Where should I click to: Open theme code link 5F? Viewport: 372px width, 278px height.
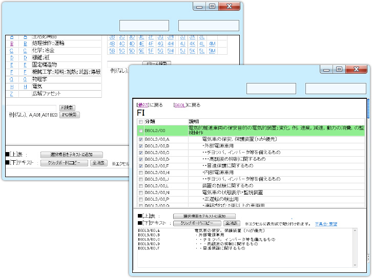pyautogui.click(x=151, y=51)
